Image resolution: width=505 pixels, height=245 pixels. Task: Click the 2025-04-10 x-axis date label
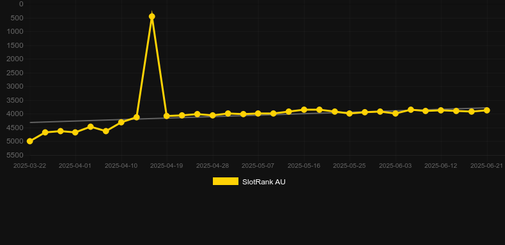click(x=121, y=166)
